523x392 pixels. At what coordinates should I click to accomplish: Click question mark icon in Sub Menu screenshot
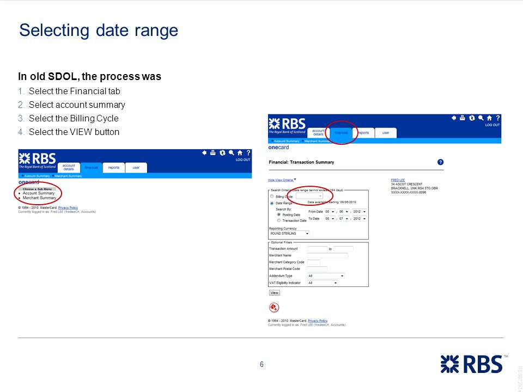pos(248,152)
